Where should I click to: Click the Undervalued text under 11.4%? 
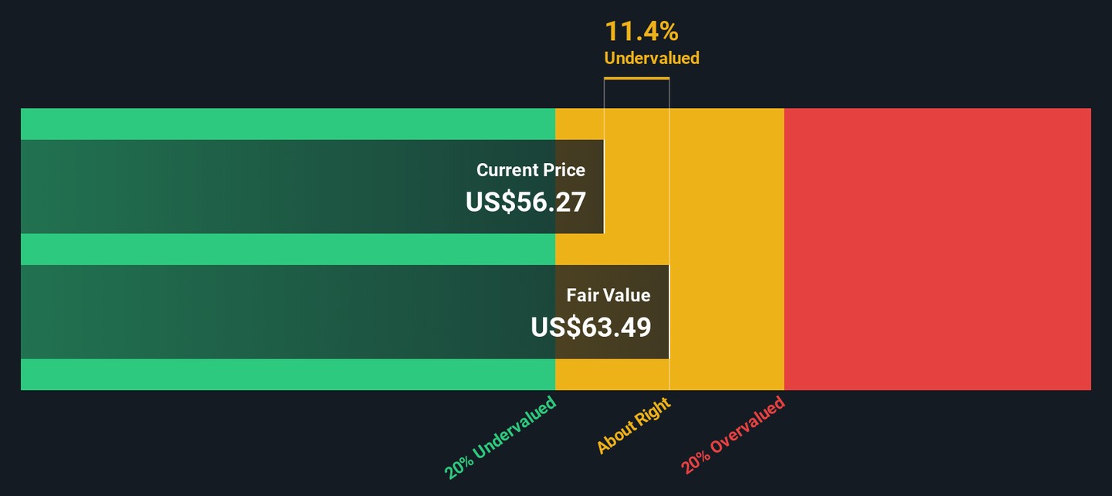coord(652,58)
